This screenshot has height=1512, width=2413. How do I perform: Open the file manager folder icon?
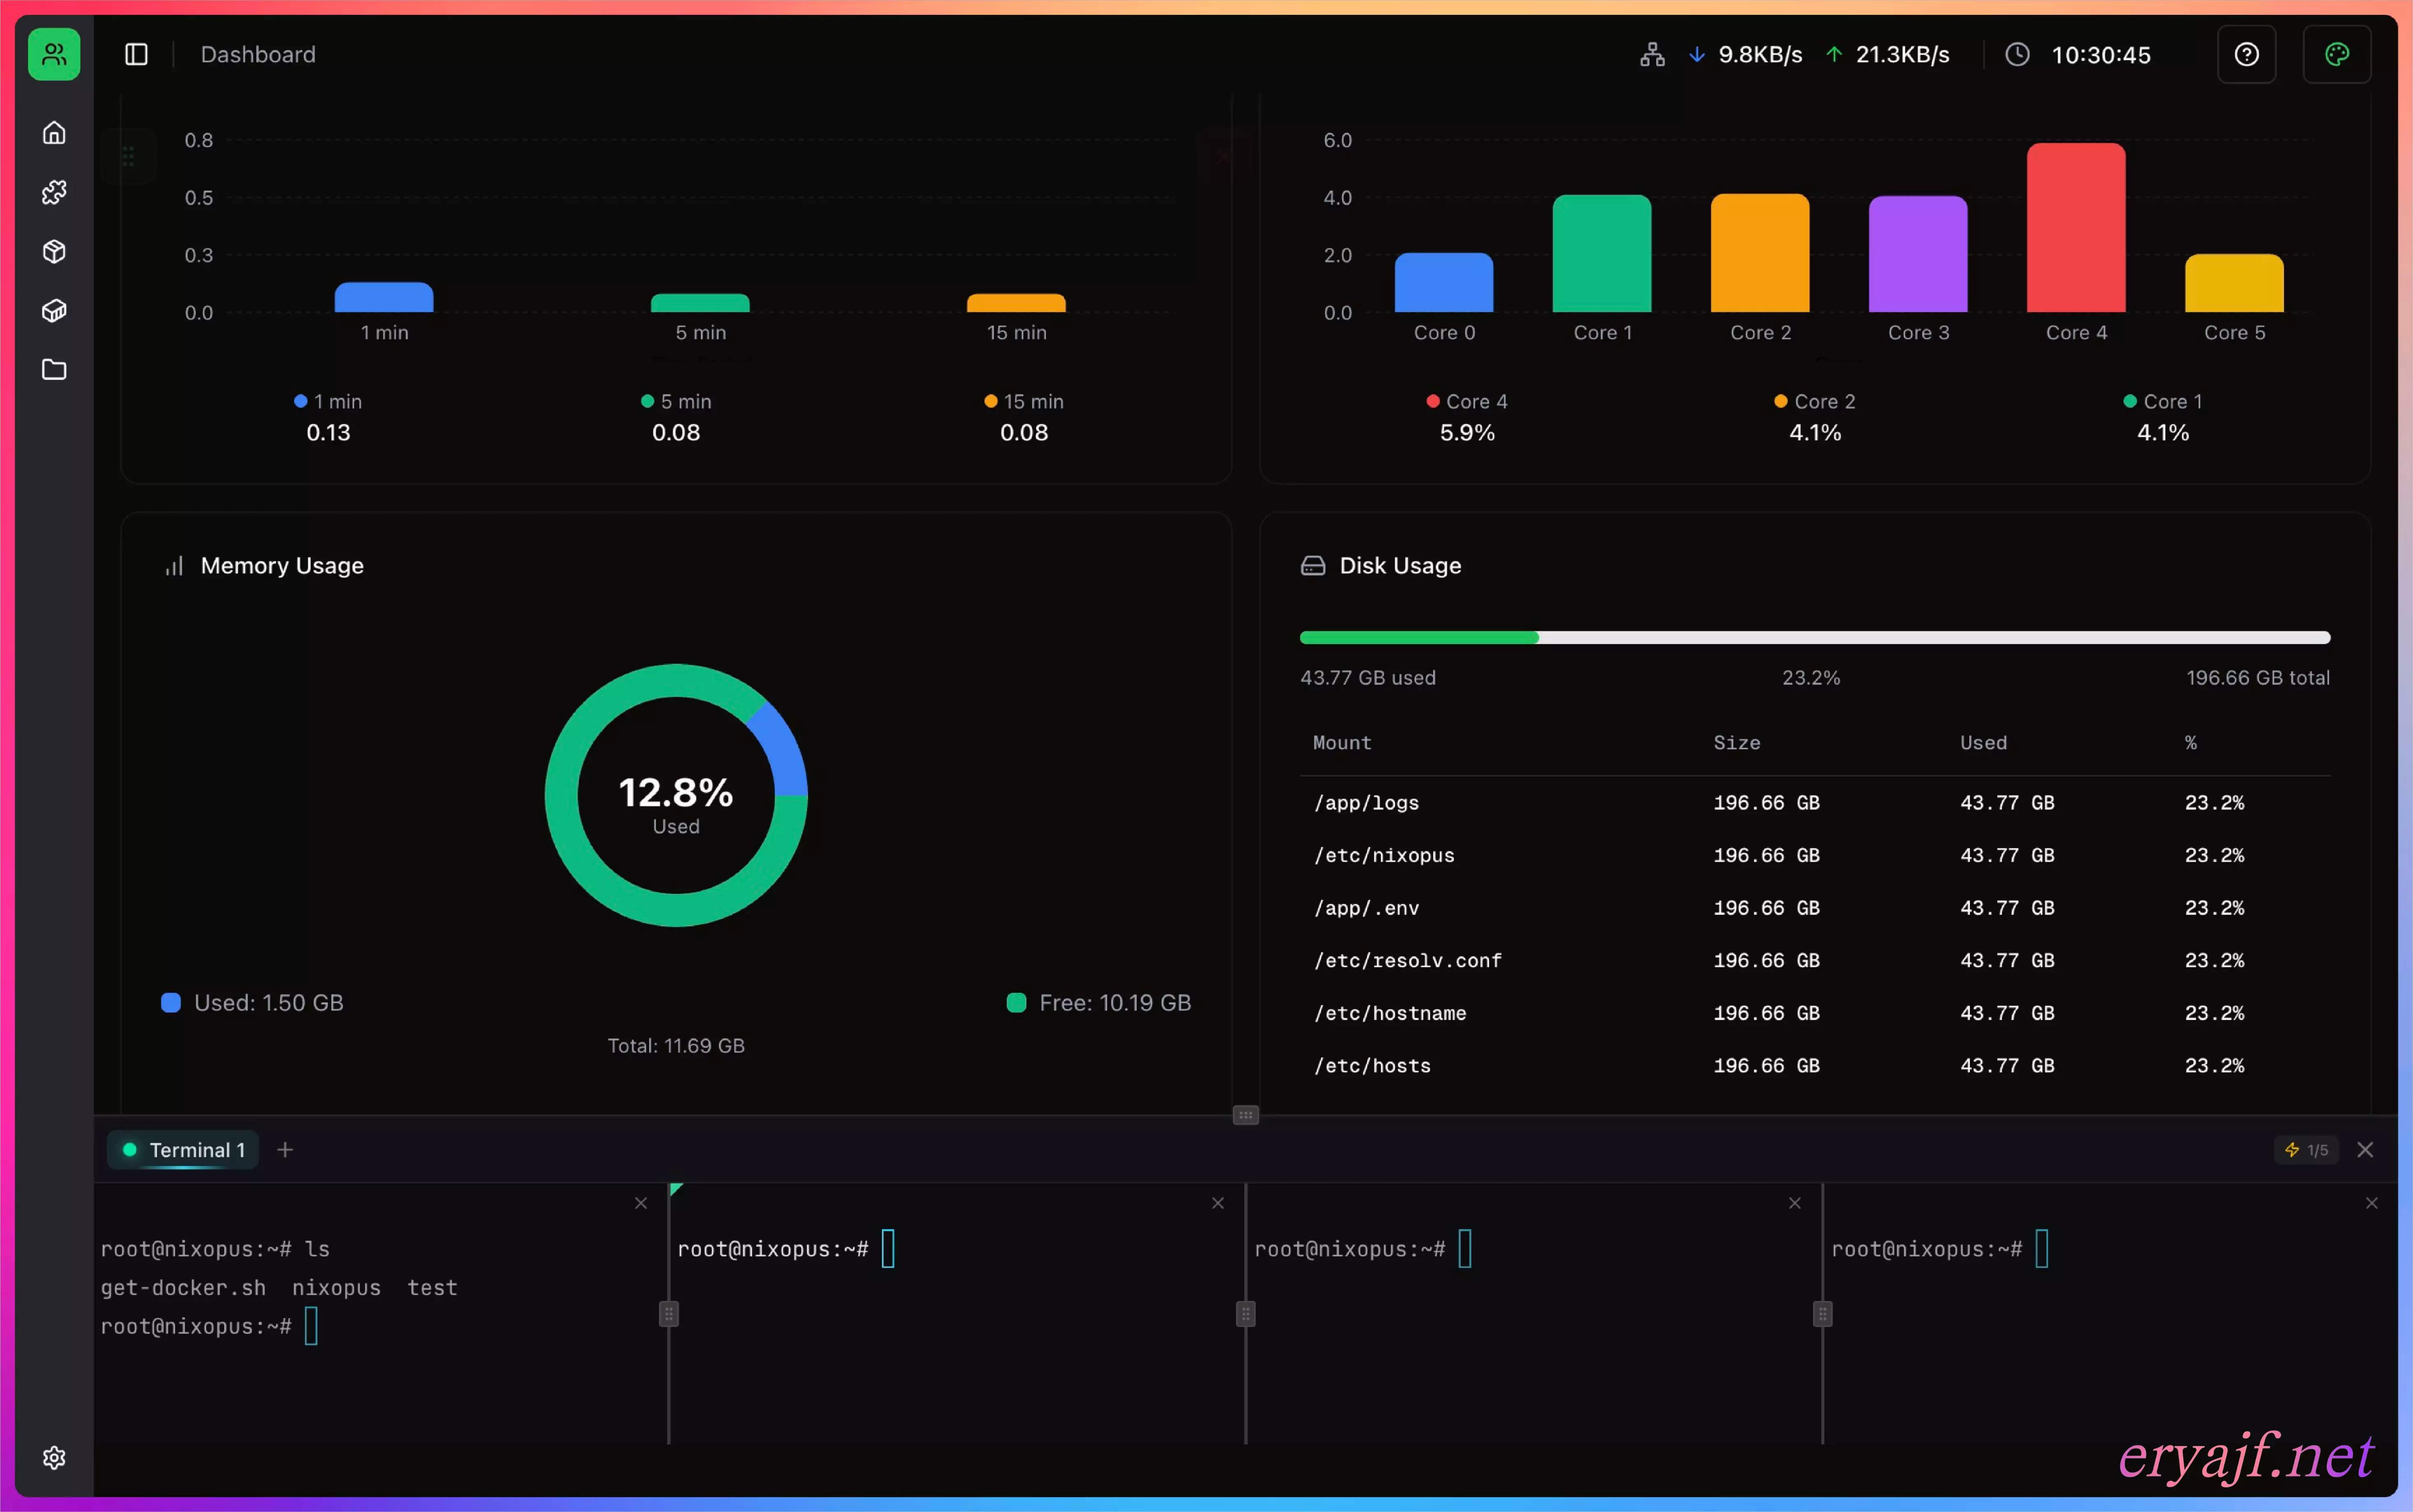pos(54,370)
